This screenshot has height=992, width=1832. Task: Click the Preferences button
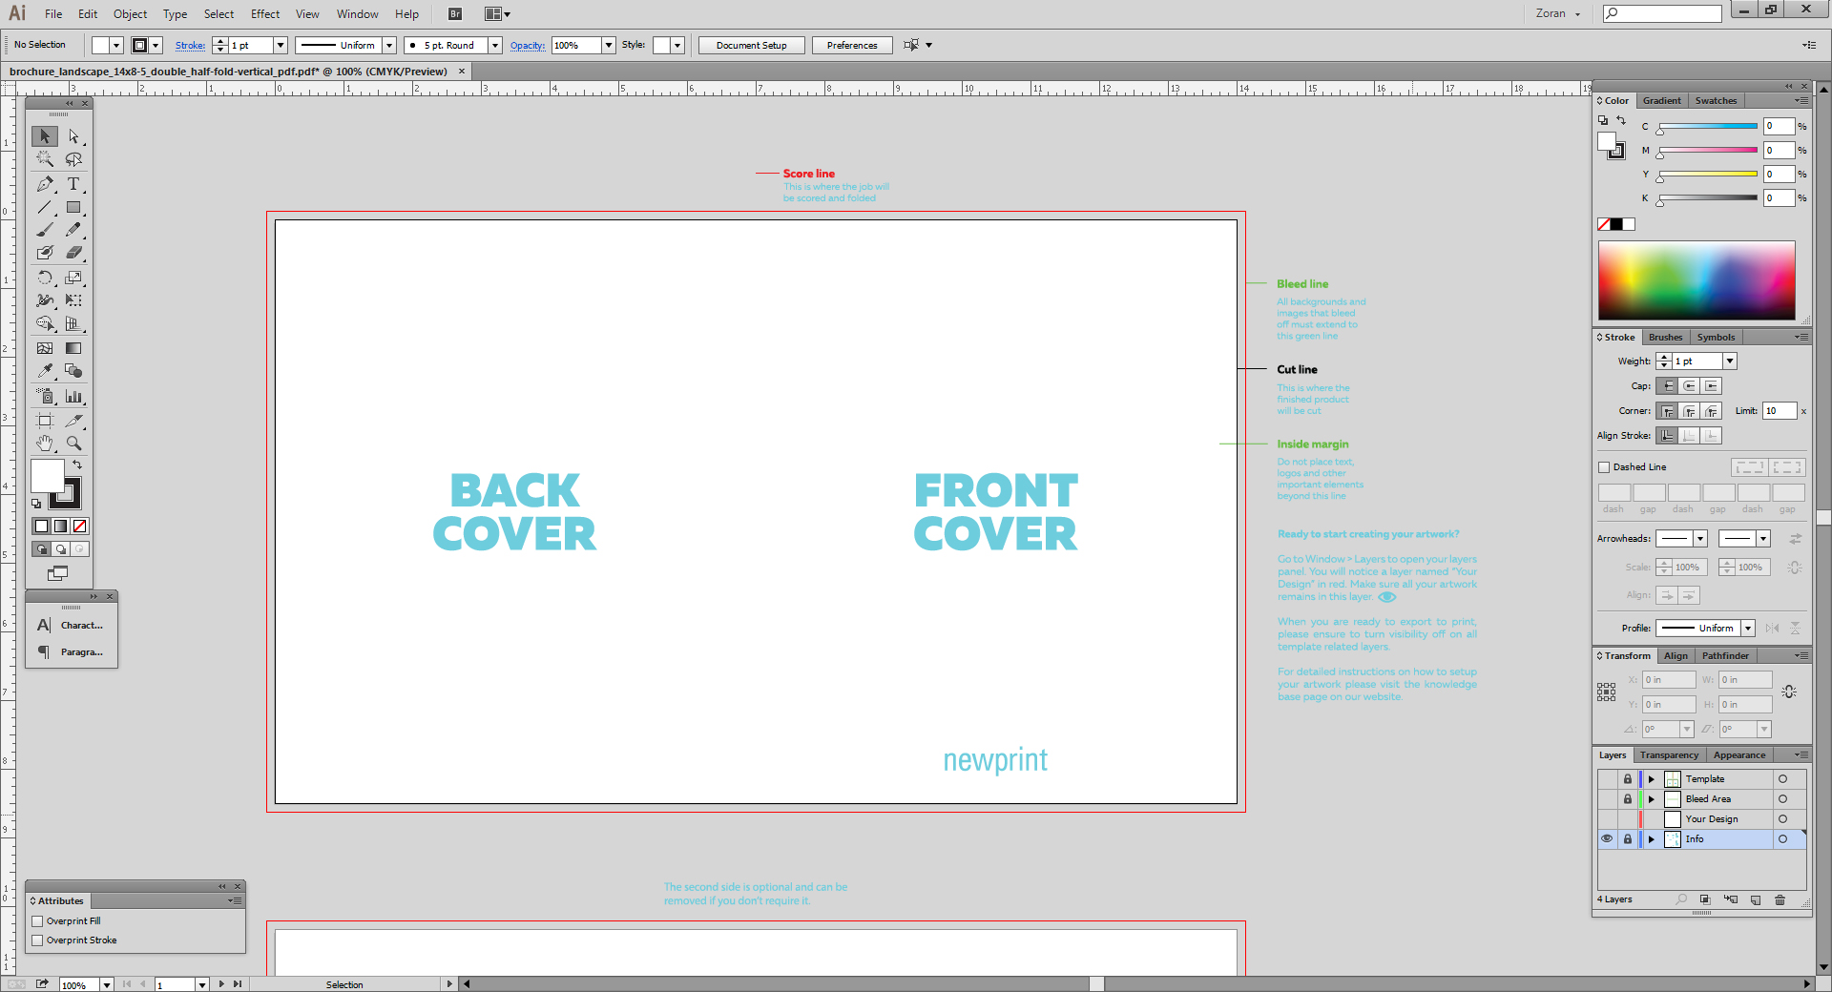pos(852,45)
